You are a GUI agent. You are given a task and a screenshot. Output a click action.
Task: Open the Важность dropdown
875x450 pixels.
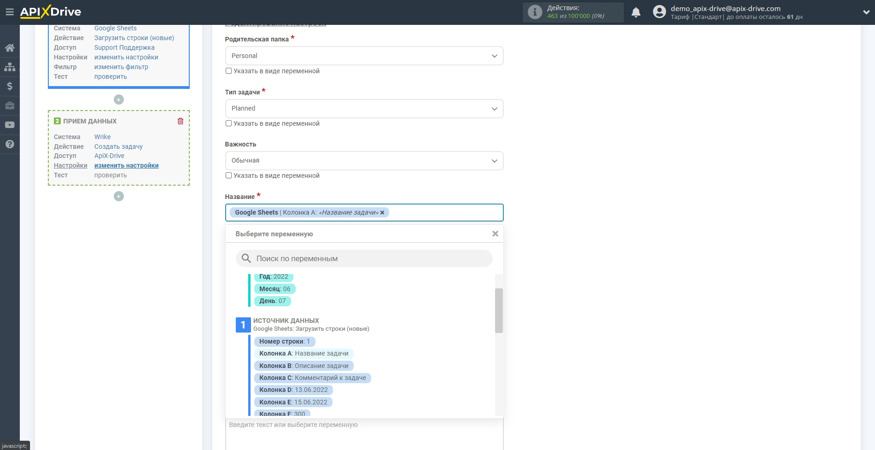coord(364,161)
